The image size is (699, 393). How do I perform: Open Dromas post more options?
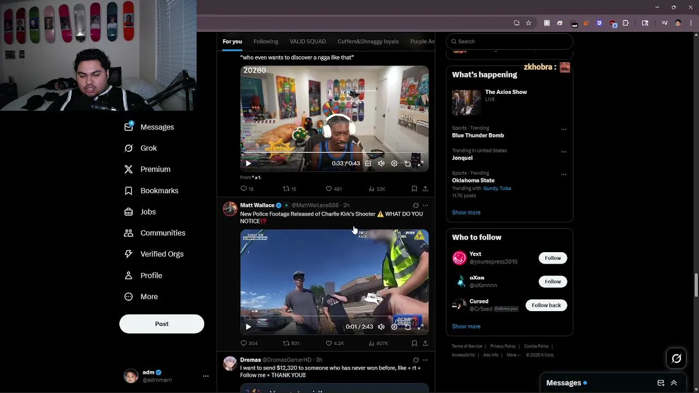coord(425,360)
